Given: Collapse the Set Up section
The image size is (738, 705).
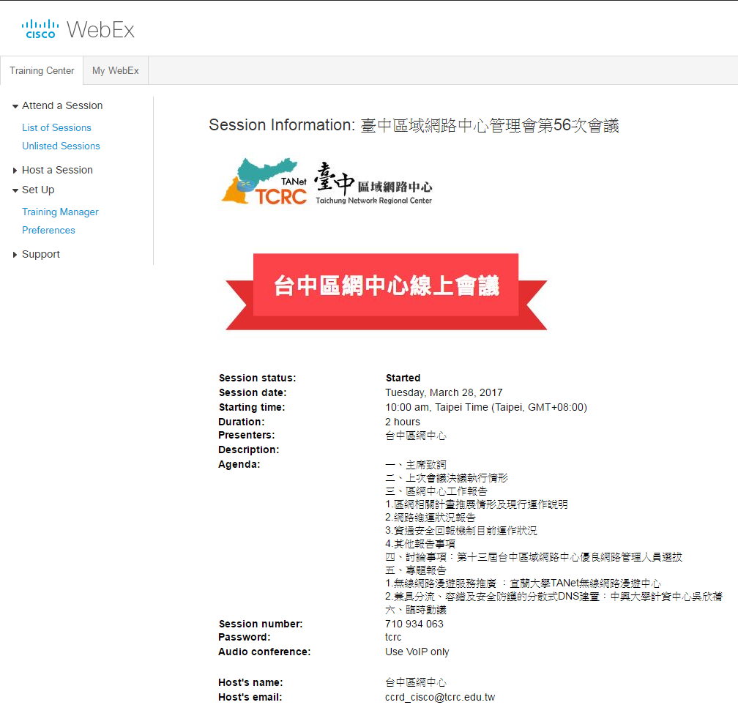Looking at the screenshot, I should tap(34, 190).
